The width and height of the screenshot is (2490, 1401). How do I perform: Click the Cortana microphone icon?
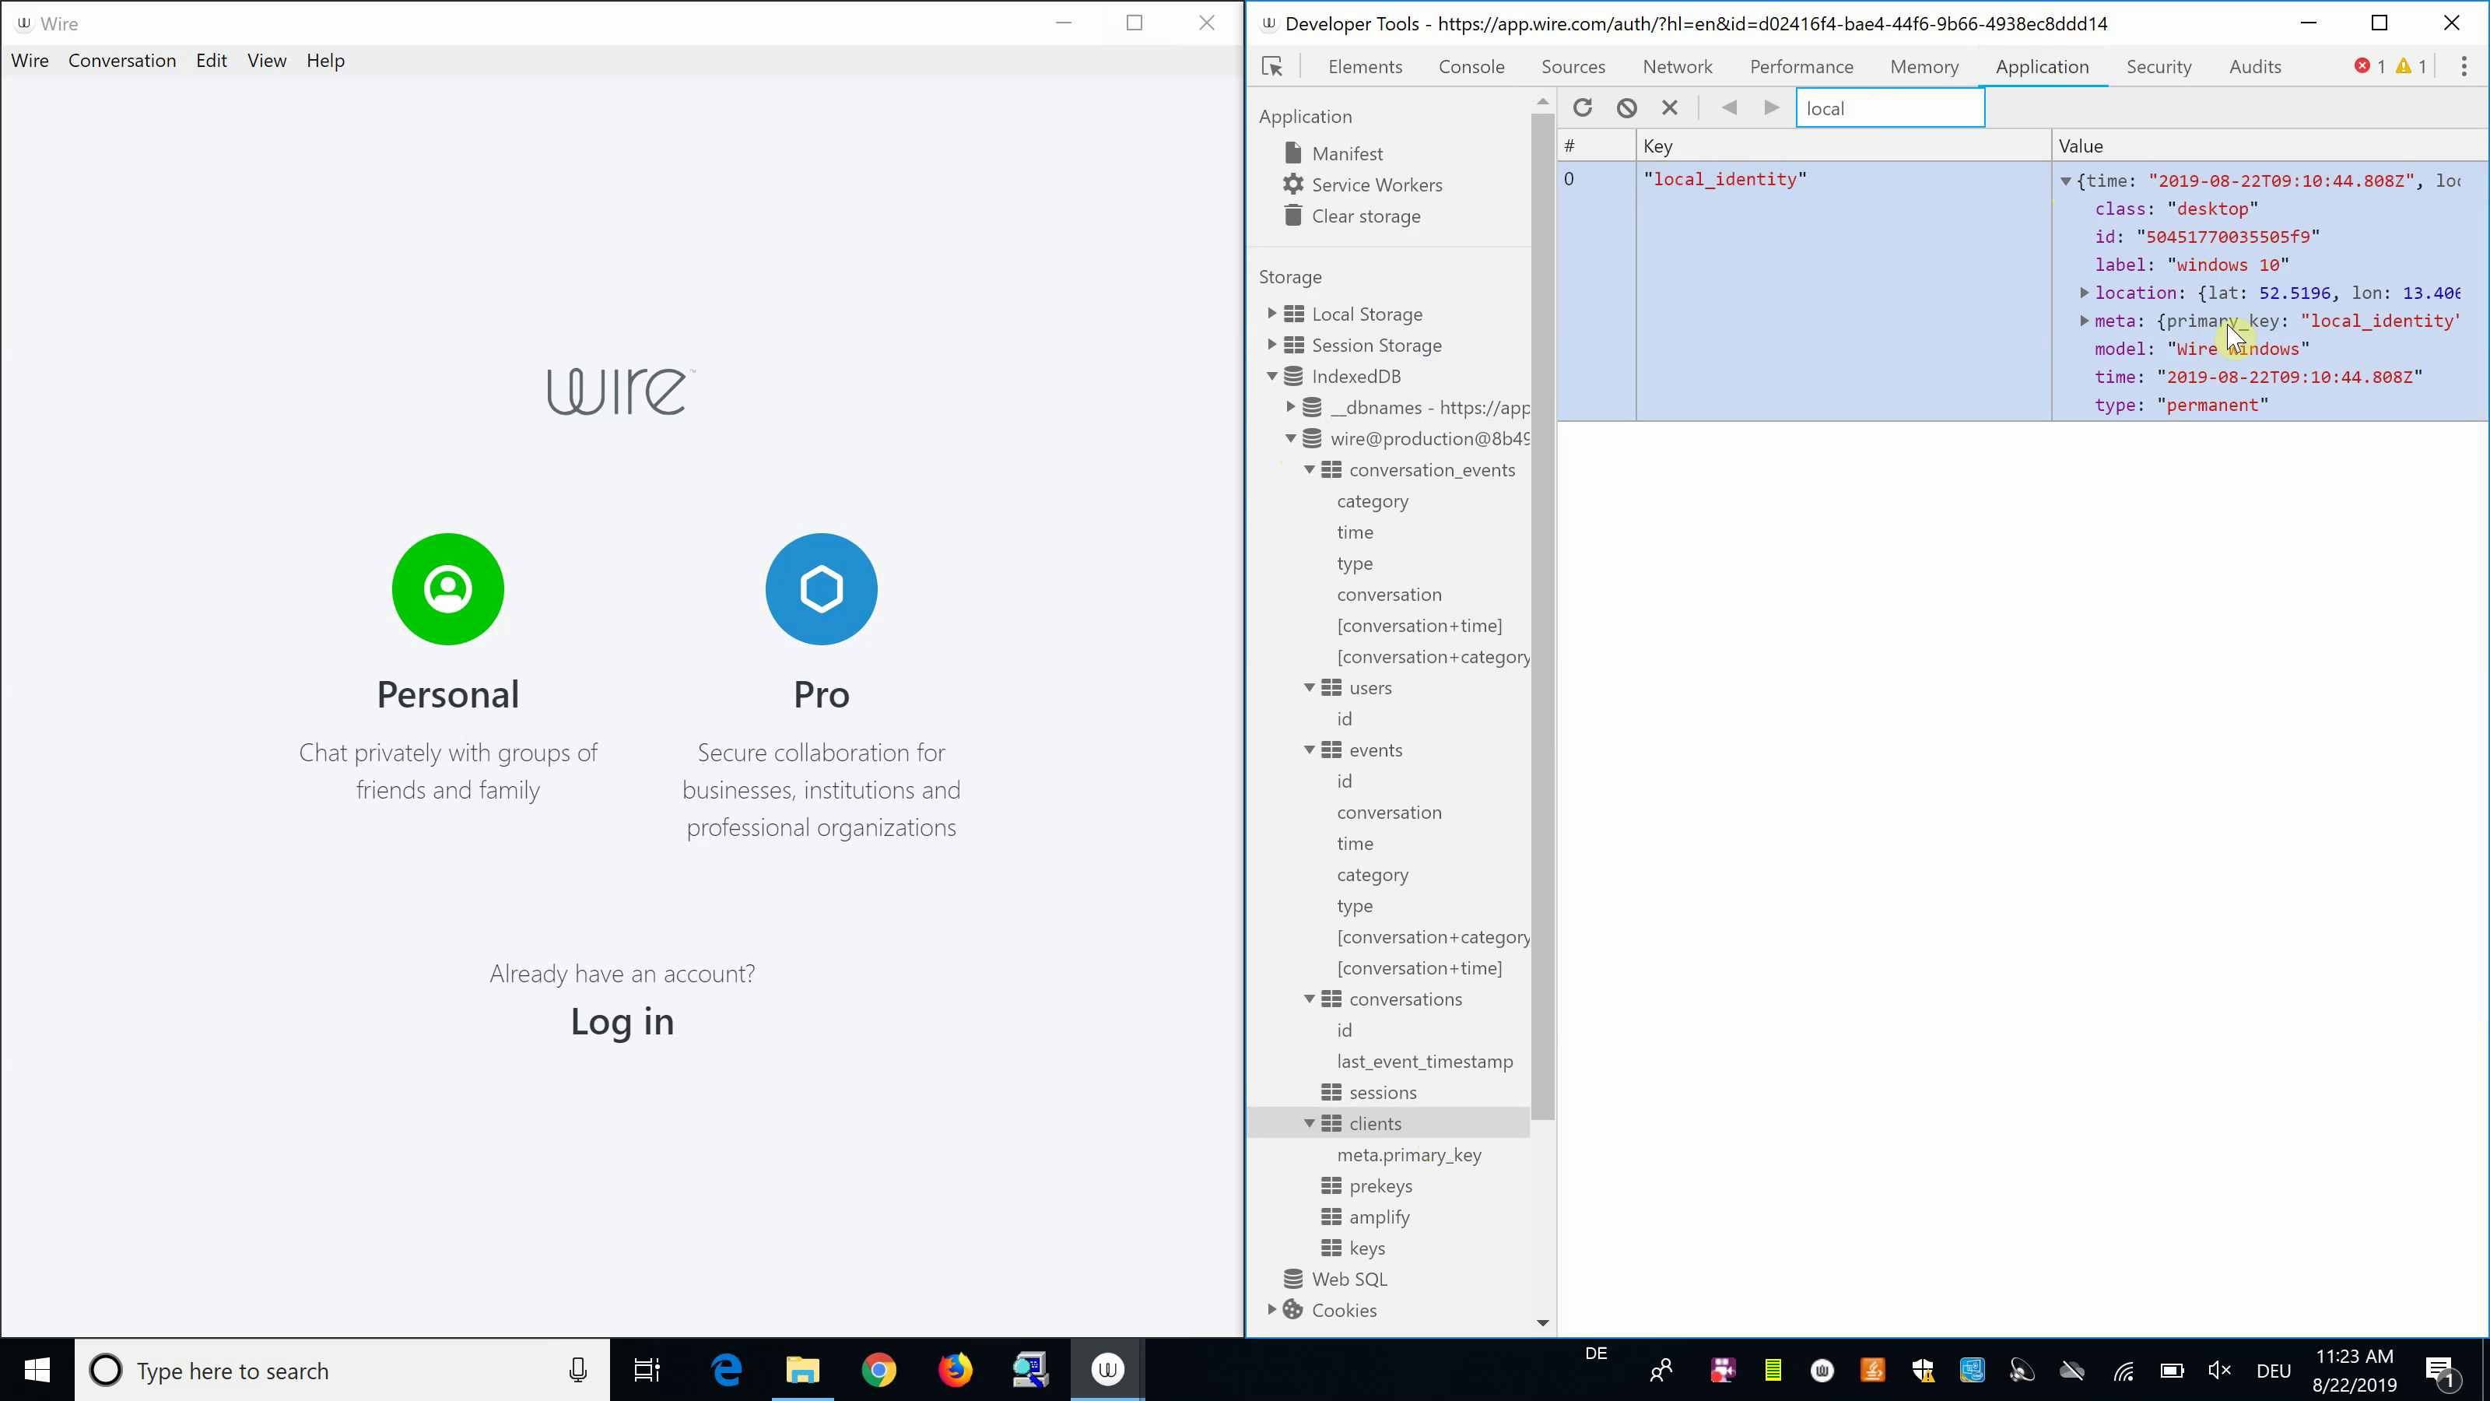point(578,1370)
